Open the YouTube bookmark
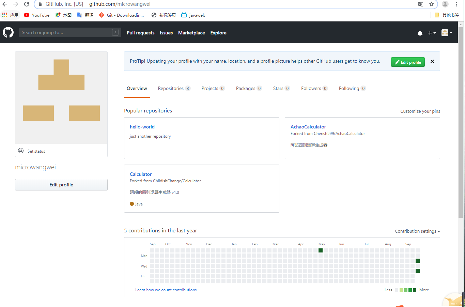Viewport: 465px width, 307px height. click(x=37, y=15)
